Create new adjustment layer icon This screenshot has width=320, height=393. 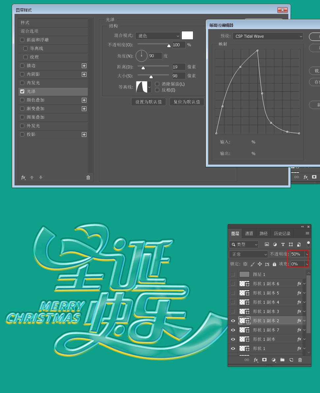click(x=273, y=360)
